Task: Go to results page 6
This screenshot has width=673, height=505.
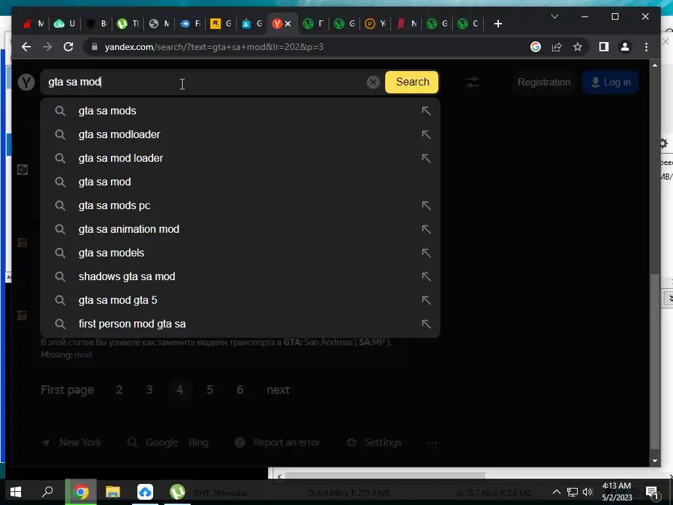Action: pyautogui.click(x=240, y=390)
